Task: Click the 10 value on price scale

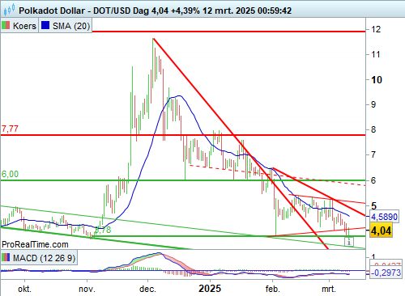Action: click(377, 80)
